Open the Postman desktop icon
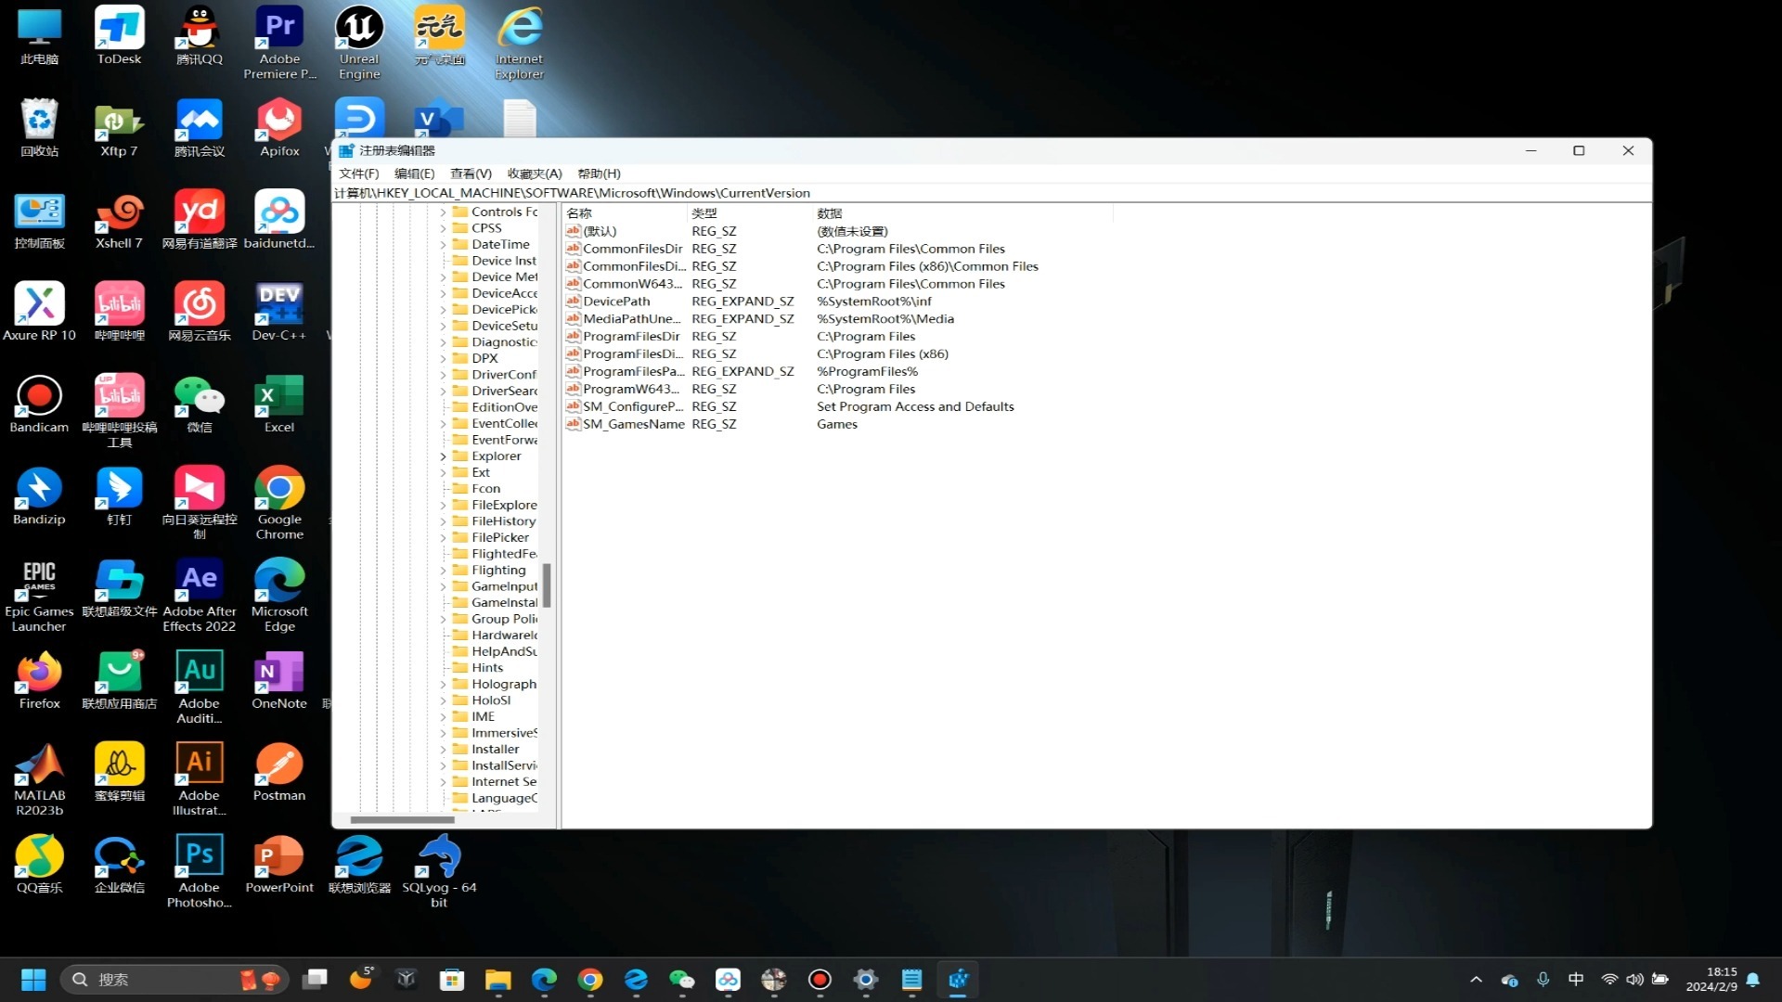The image size is (1782, 1002). coord(278,771)
